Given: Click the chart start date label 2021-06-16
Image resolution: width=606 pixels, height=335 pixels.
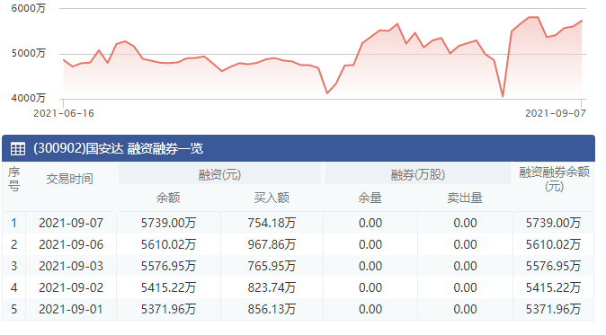Looking at the screenshot, I should [64, 113].
